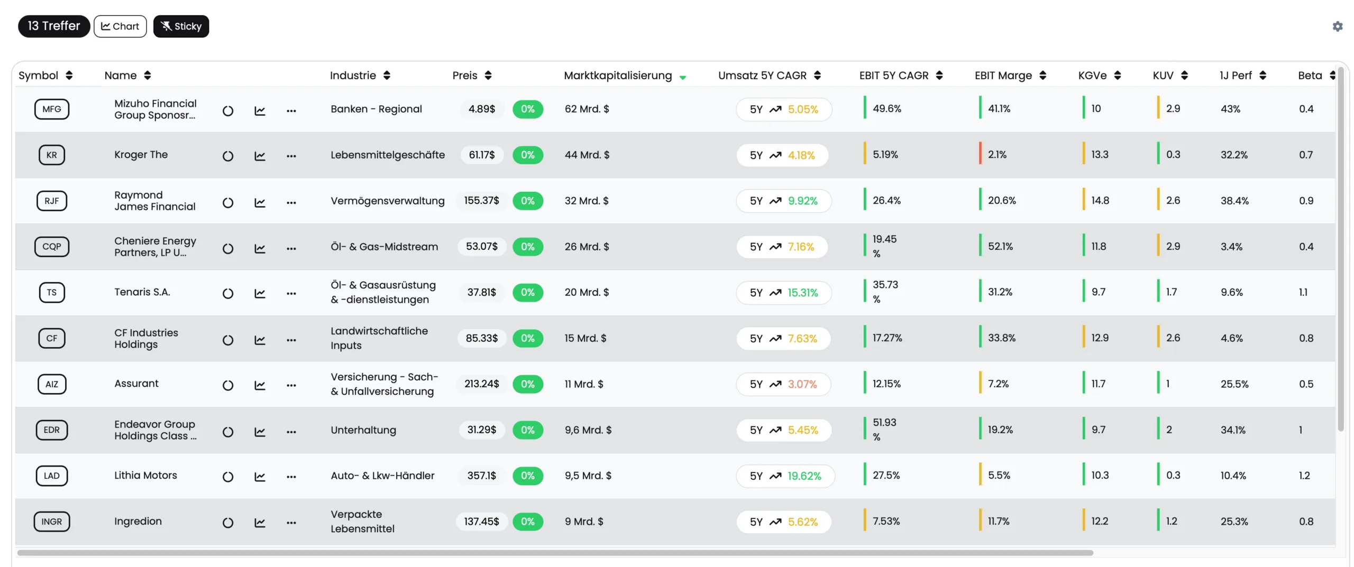Click the circle icon for Mizuho Financial
The image size is (1354, 567).
point(227,110)
